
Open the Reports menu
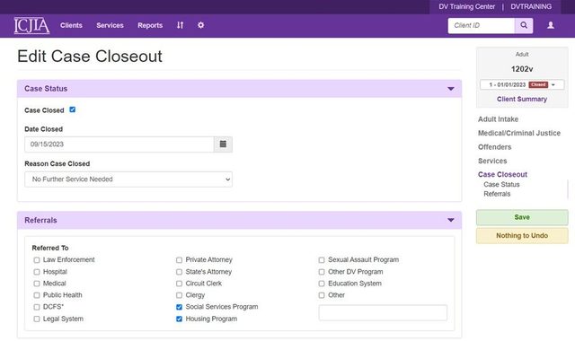[x=150, y=25]
